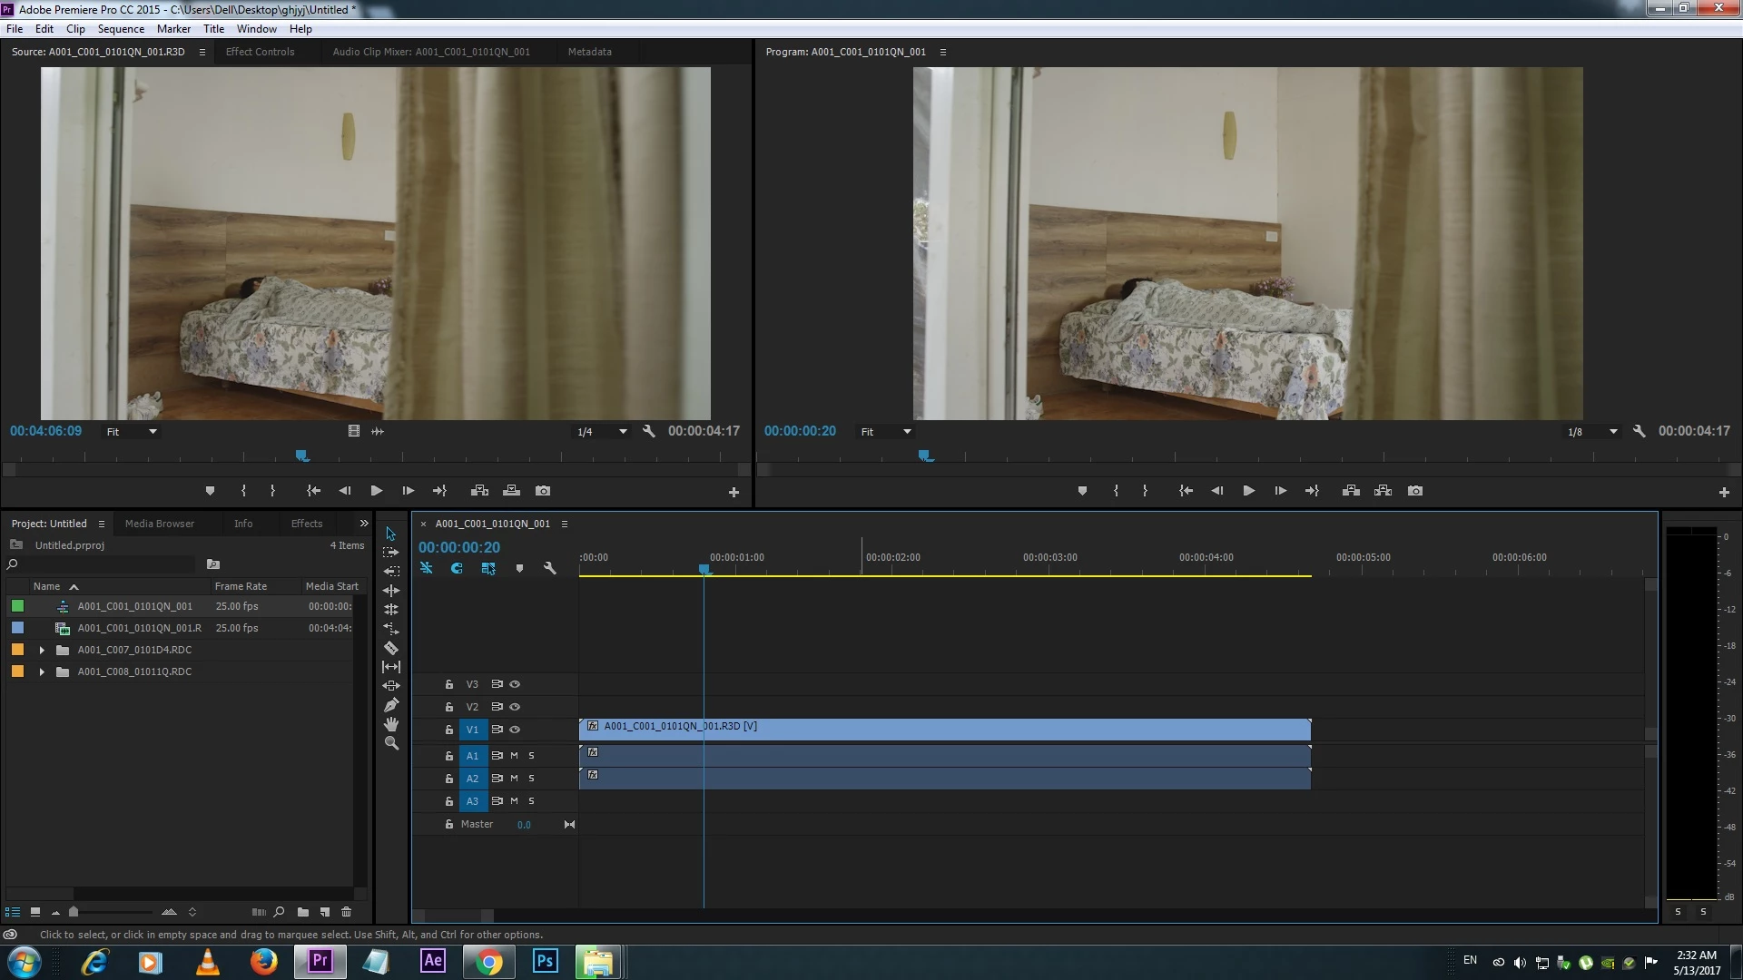Click the Snap magnet icon in timeline
Image resolution: width=1743 pixels, height=980 pixels.
457,568
